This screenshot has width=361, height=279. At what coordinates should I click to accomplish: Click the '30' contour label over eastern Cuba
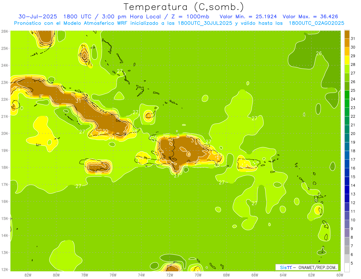point(105,131)
